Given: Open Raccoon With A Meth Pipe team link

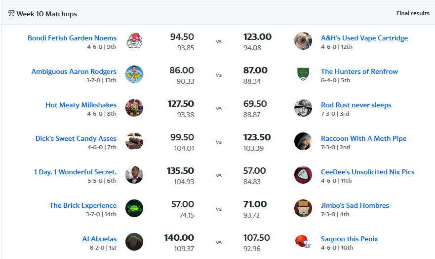Looking at the screenshot, I should [364, 138].
